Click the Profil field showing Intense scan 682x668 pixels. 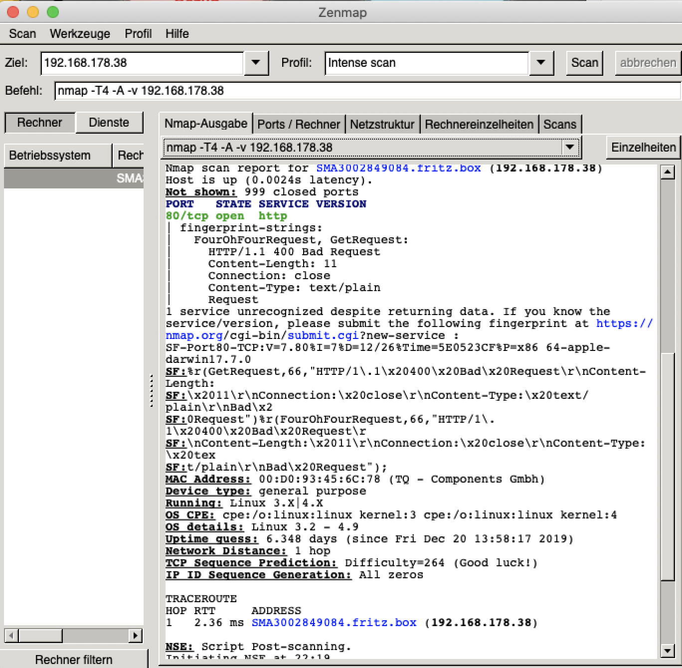(x=426, y=63)
